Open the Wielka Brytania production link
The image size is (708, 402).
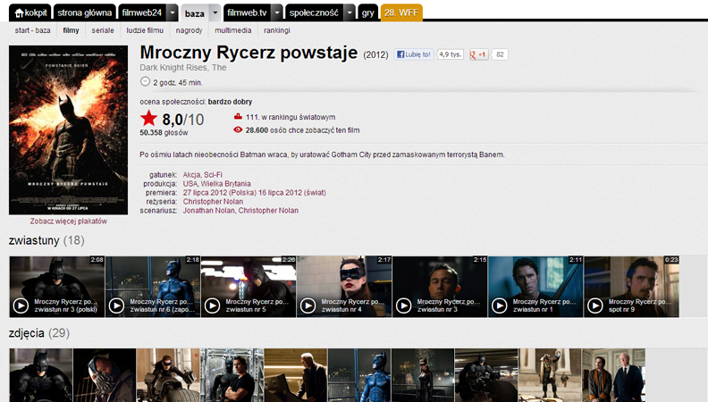[x=226, y=184]
